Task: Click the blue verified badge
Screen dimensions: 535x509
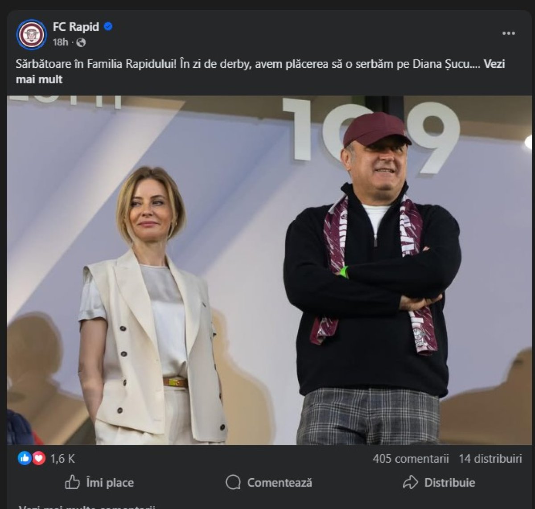Action: click(108, 27)
